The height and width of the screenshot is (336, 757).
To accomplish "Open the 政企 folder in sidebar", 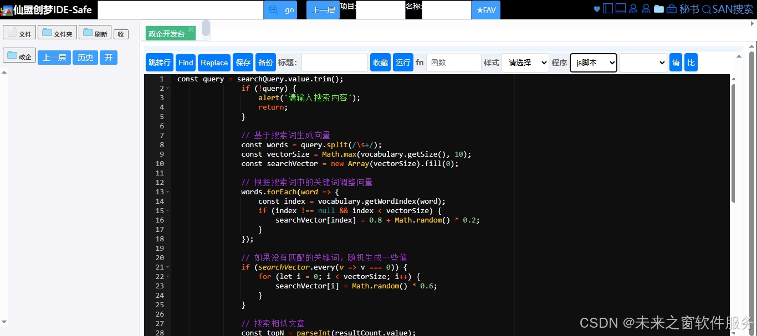I will (19, 56).
